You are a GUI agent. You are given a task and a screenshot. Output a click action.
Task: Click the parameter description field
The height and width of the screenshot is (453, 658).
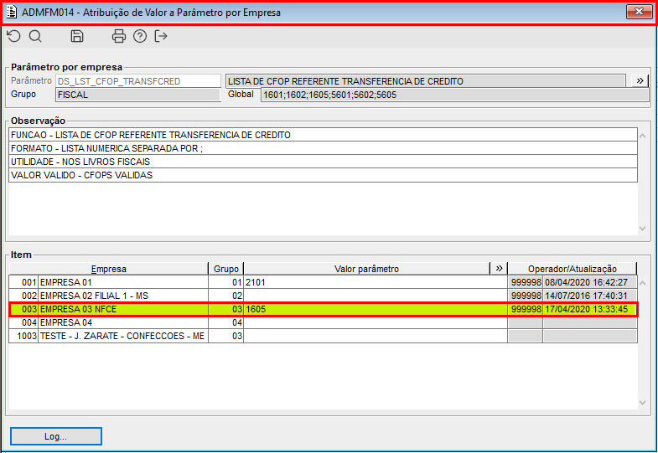click(x=426, y=81)
